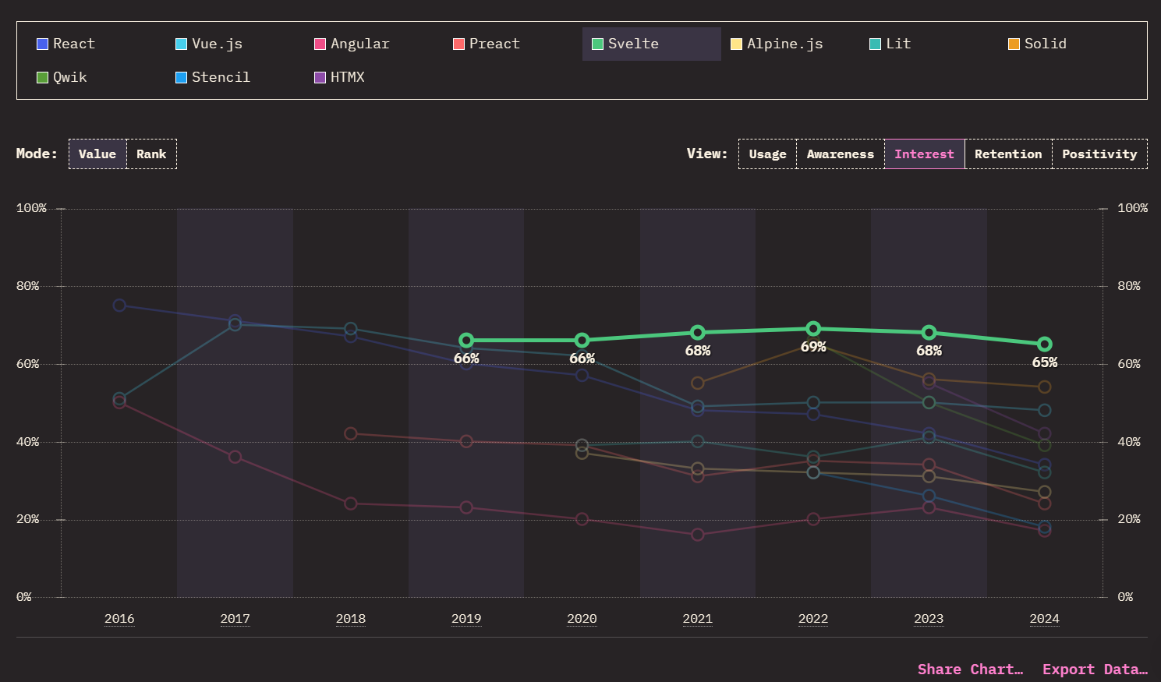Click the 0% label on left axis

click(x=24, y=597)
